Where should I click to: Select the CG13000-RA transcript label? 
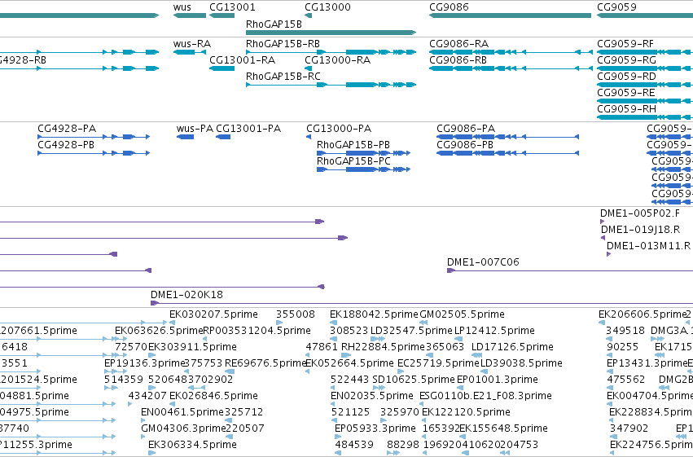tap(337, 60)
